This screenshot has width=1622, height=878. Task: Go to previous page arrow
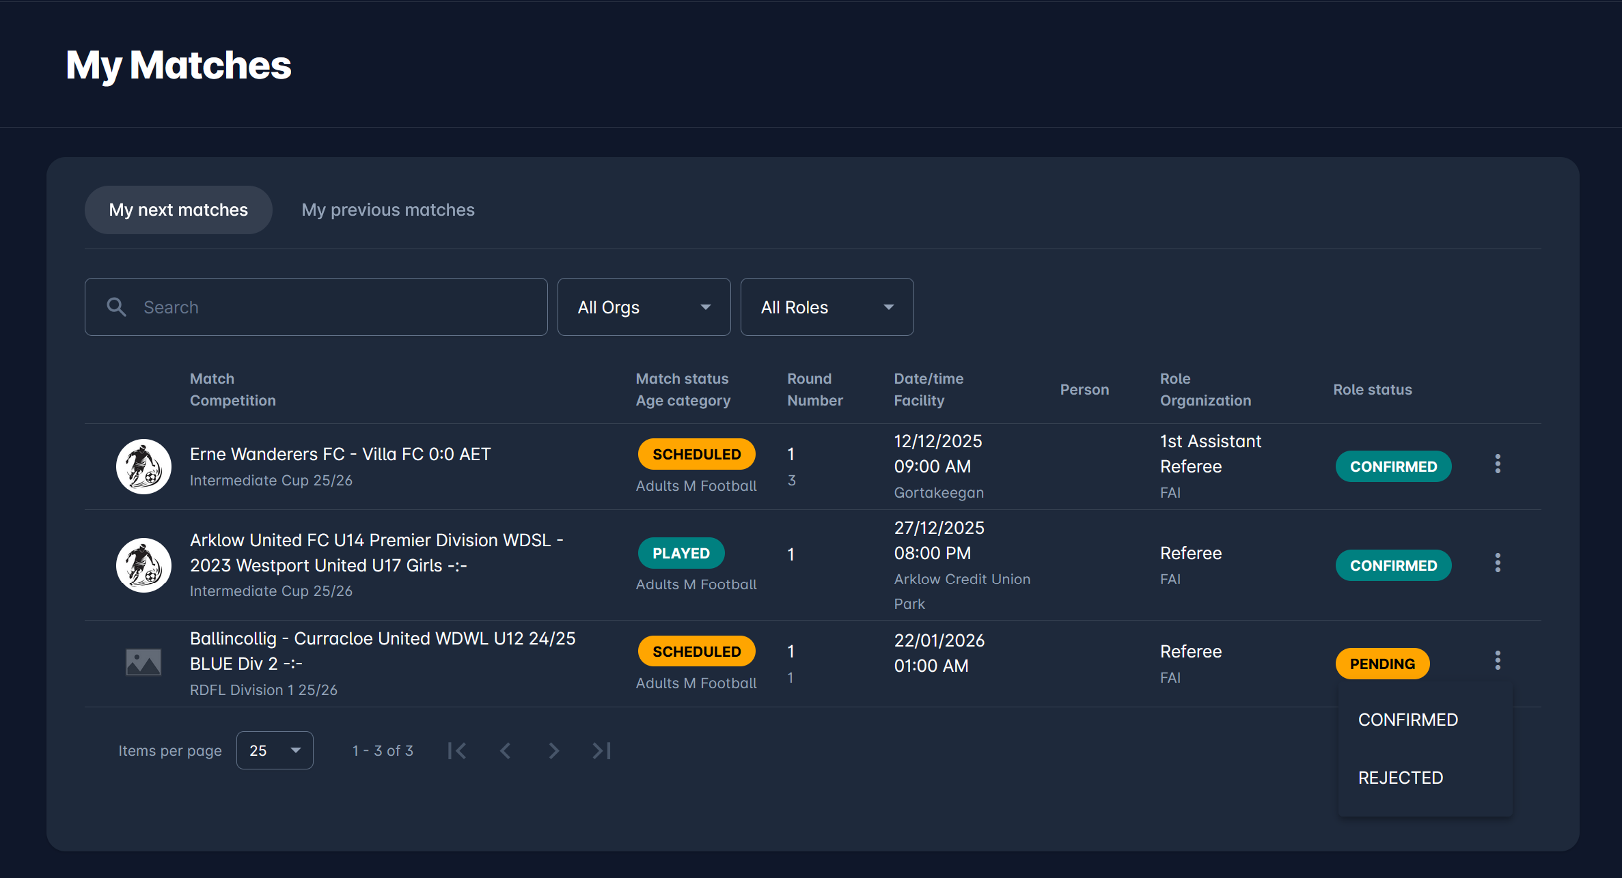506,751
